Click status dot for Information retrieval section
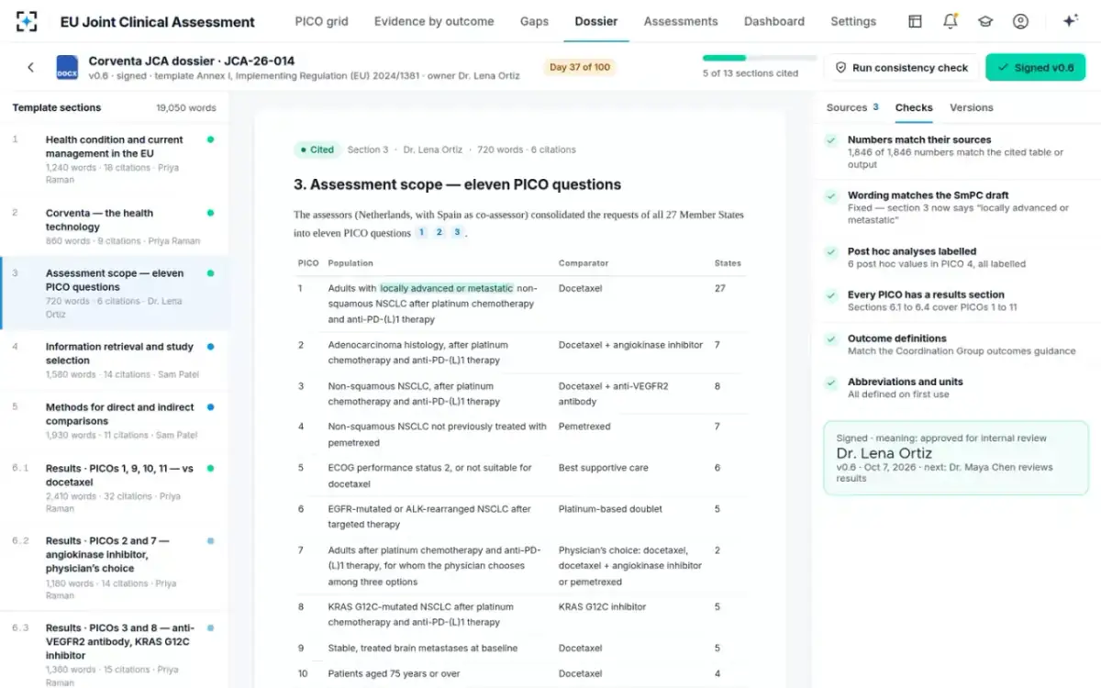Viewport: 1101px width, 688px height. (211, 347)
